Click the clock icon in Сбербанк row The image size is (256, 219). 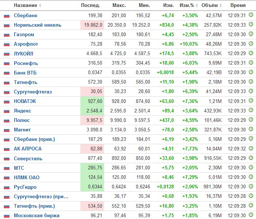(251, 15)
